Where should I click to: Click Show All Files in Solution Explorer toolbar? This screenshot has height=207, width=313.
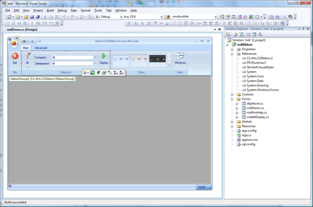click(x=236, y=34)
